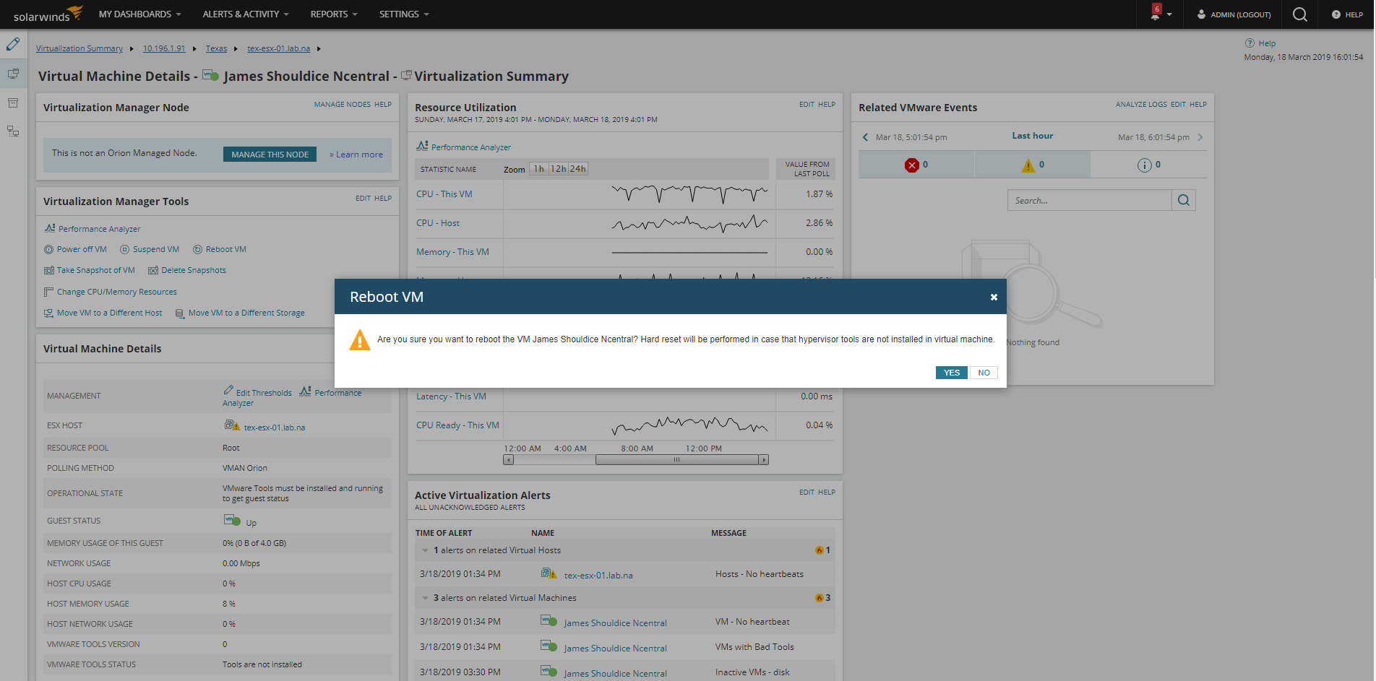Open the My Dashboards menu
Viewport: 1376px width, 681px height.
139,14
